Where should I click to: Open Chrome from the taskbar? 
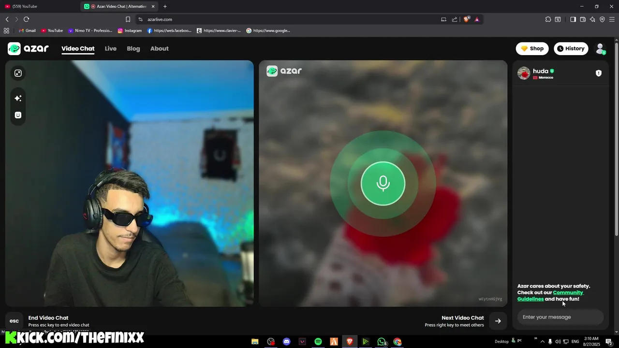pos(398,341)
